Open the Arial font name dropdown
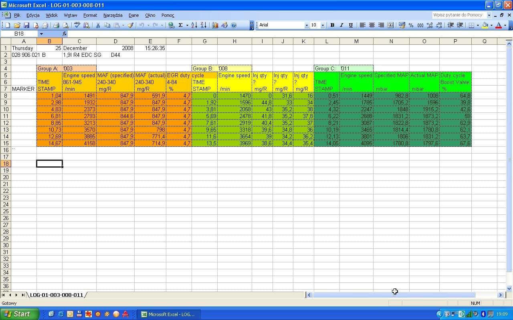The width and height of the screenshot is (513, 320). [307, 25]
